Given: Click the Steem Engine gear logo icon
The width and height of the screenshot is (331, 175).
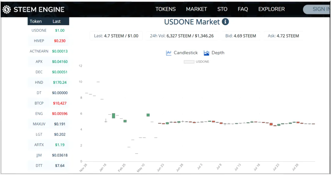Looking at the screenshot, I should click(6, 9).
